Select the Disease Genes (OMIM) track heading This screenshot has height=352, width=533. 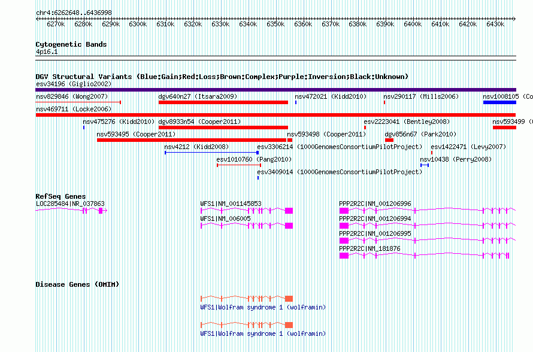click(x=77, y=284)
